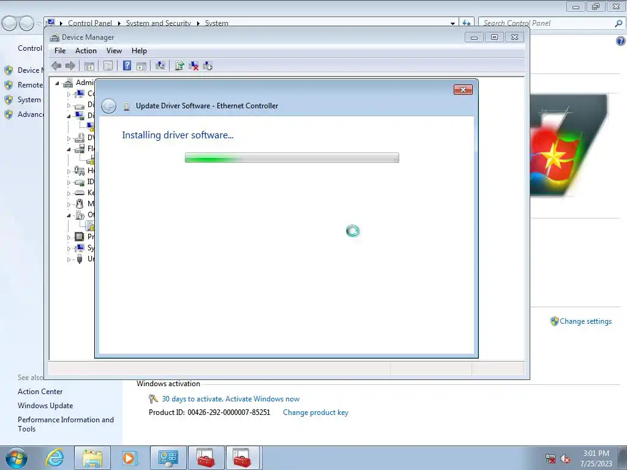627x470 pixels.
Task: Open the Help menu in Device Manager
Action: pyautogui.click(x=139, y=51)
